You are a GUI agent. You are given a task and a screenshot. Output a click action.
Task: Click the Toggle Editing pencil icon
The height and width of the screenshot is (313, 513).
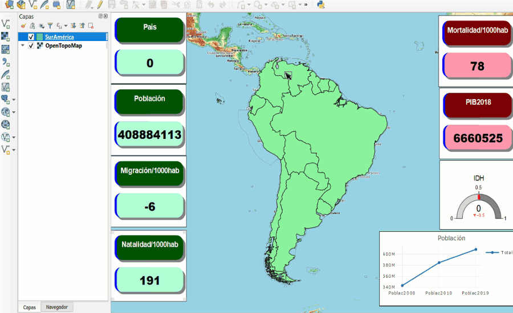click(x=100, y=5)
